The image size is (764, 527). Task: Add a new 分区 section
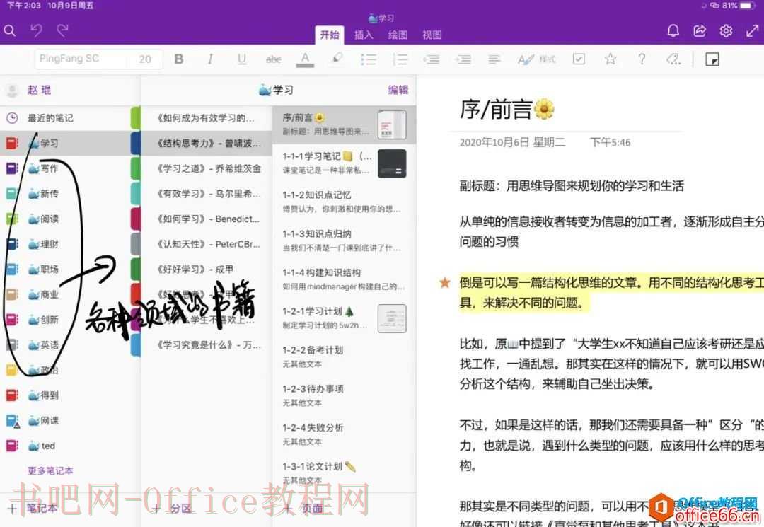172,509
